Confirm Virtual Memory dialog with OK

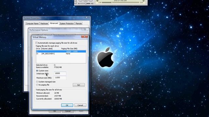coord(67,105)
